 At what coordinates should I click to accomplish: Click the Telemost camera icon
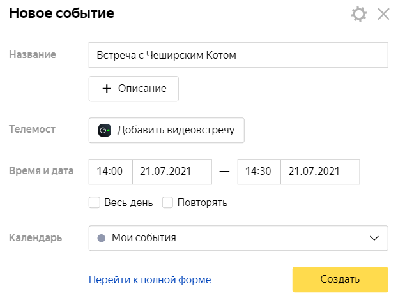point(104,130)
